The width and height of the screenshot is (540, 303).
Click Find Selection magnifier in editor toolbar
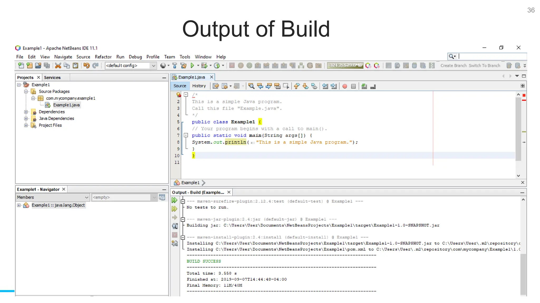(x=251, y=86)
